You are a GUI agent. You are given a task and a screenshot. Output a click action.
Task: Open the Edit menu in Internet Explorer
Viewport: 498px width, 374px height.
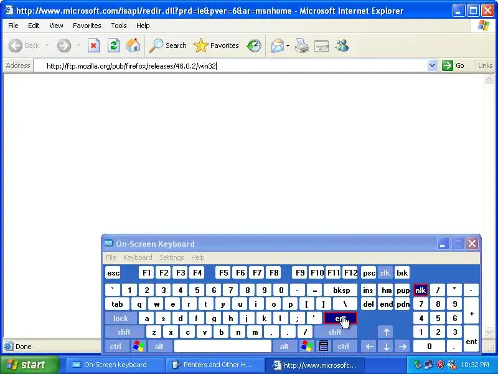[x=34, y=26]
